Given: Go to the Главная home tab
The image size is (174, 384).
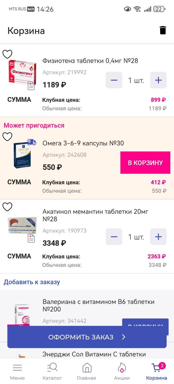Looking at the screenshot, I should pyautogui.click(x=86, y=372).
